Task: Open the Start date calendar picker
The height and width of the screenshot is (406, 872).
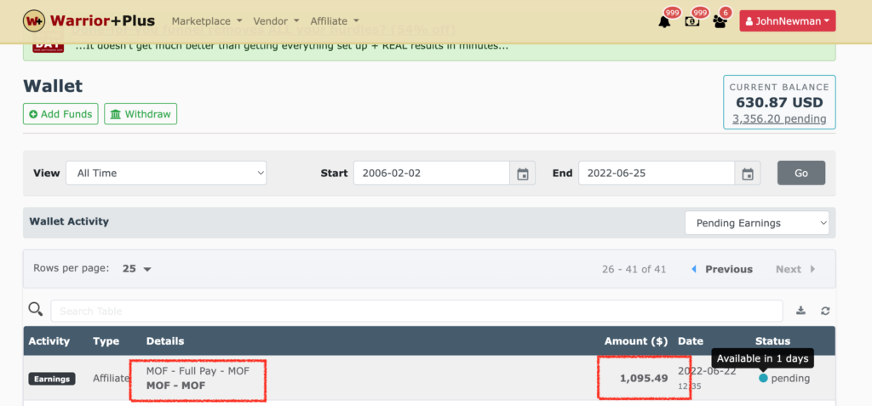Action: pyautogui.click(x=522, y=173)
